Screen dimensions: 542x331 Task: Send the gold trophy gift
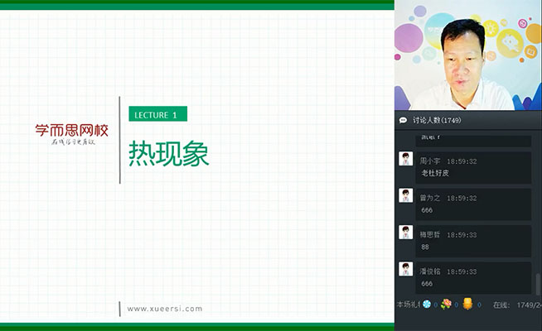(467, 304)
